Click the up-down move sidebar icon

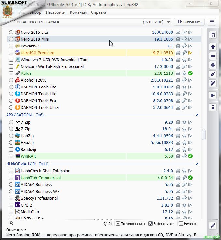coord(213,65)
